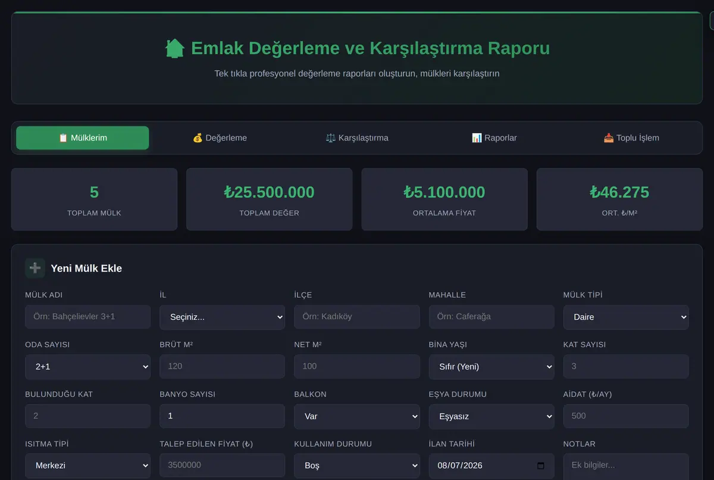The width and height of the screenshot is (714, 480).
Task: Switch to the Değerleme tab
Action: tap(220, 138)
